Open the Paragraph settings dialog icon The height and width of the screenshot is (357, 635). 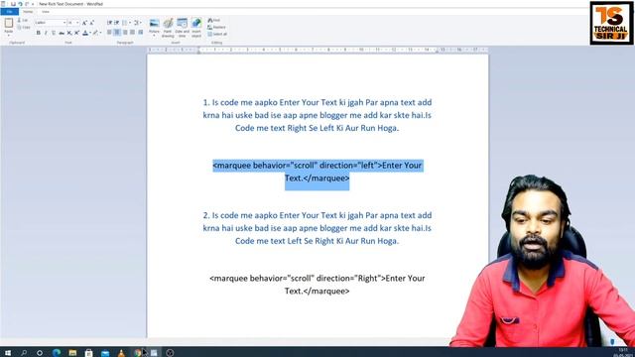tap(141, 32)
